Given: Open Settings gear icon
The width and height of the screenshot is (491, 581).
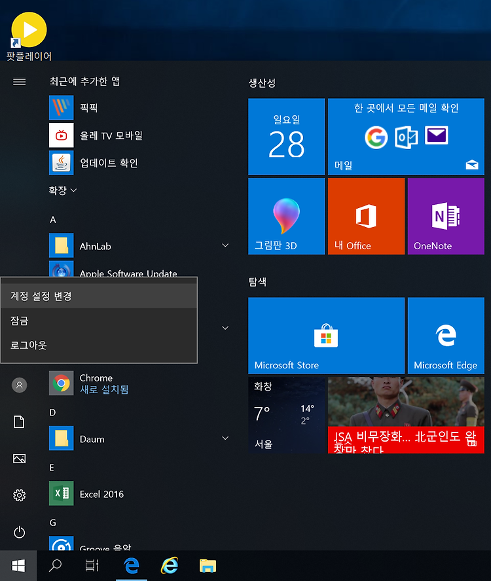Looking at the screenshot, I should (19, 495).
